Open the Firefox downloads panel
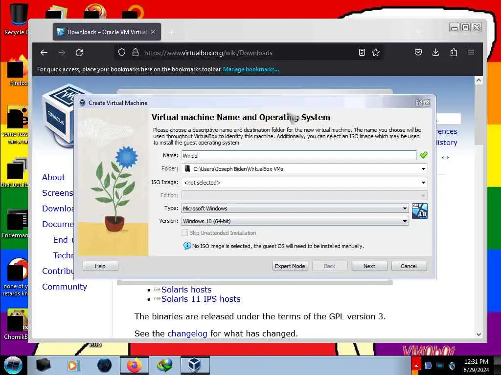Screen dimensions: 501x375 pyautogui.click(x=435, y=53)
